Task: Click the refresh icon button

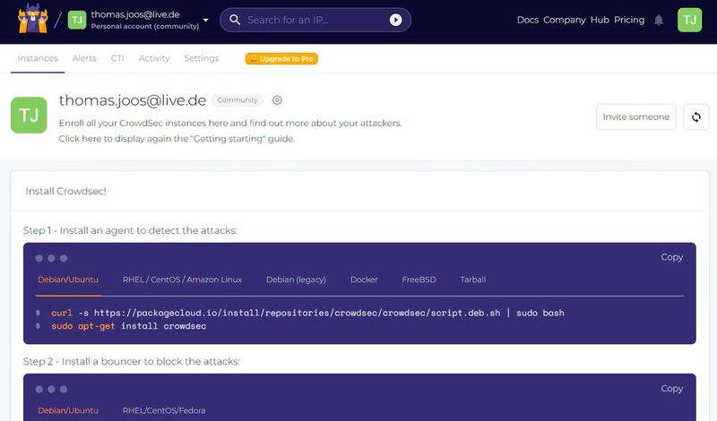Action: click(696, 117)
